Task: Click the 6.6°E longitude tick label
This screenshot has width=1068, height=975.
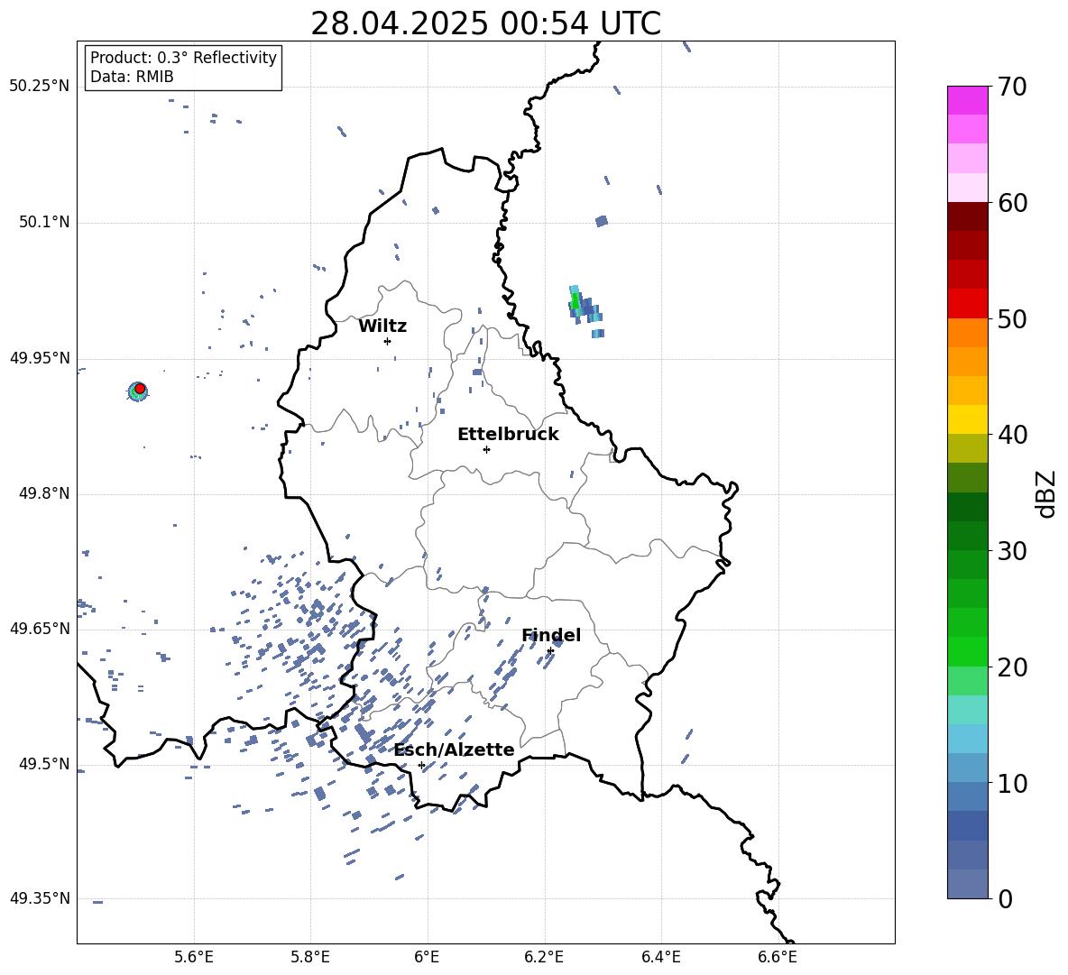Action: tap(778, 957)
